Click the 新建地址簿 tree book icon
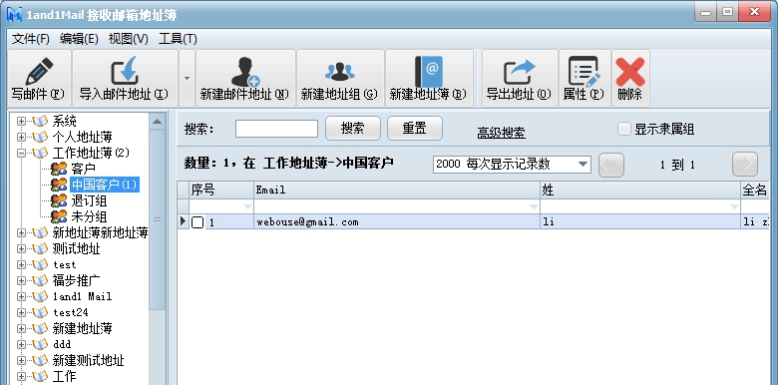Screen dimensions: 778x385 pyautogui.click(x=40, y=328)
